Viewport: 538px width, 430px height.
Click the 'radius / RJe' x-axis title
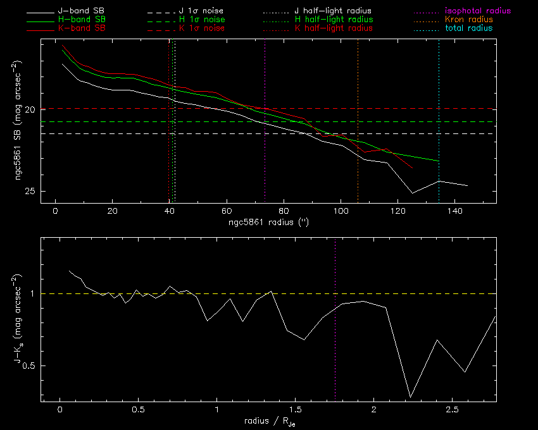click(270, 421)
